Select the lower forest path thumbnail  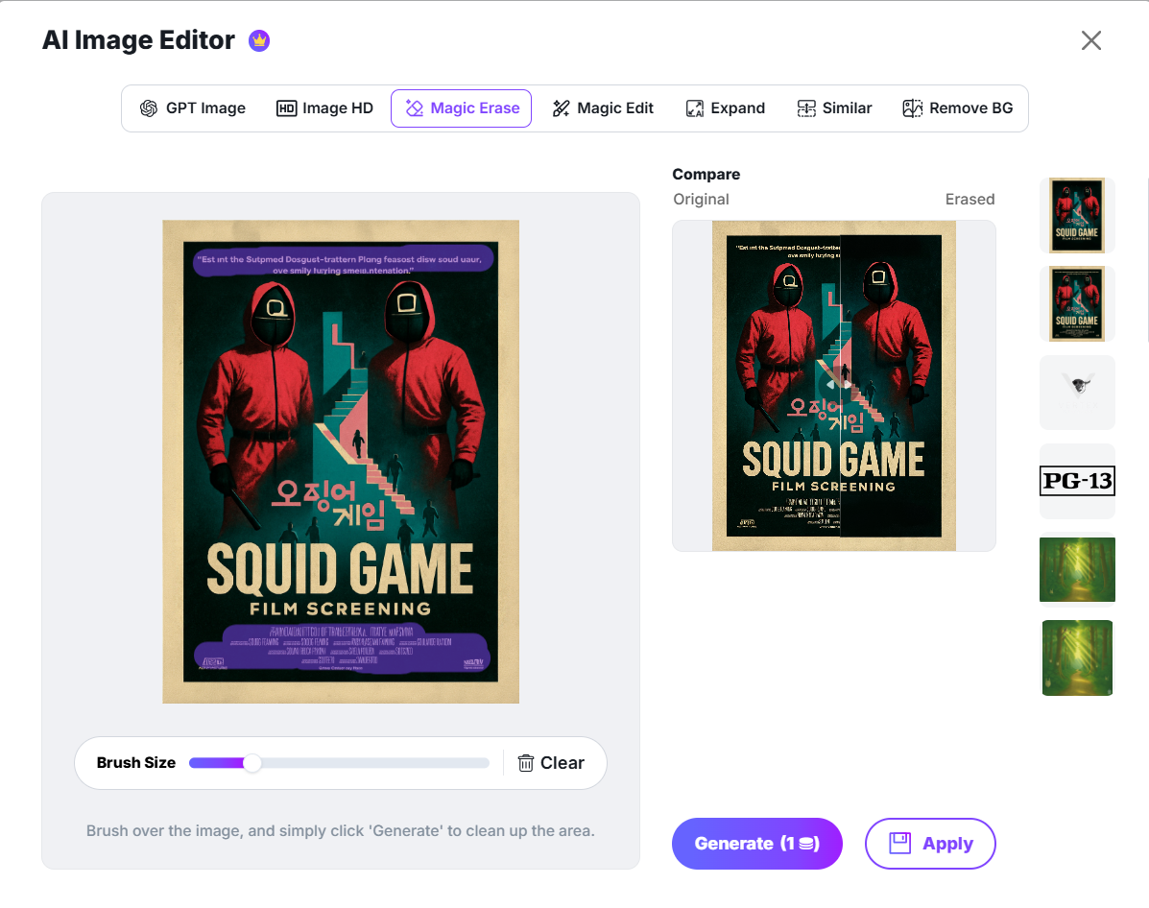pos(1077,658)
